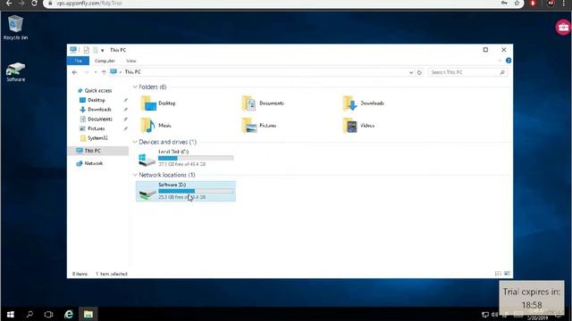Switch to large icons view in status bar

pyautogui.click(x=507, y=274)
